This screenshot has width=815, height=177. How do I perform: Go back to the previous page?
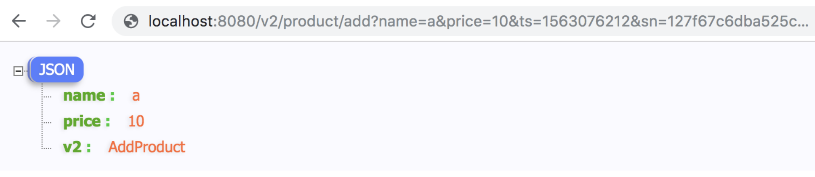[x=19, y=21]
